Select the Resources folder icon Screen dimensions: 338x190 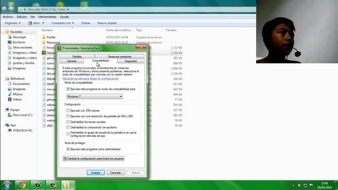pyautogui.click(x=44, y=42)
